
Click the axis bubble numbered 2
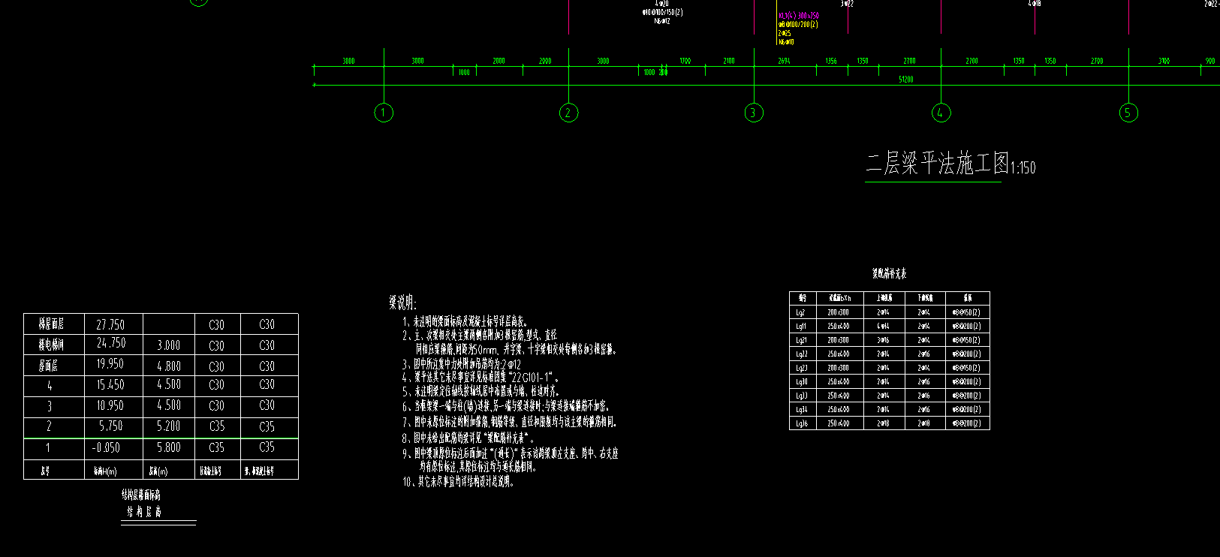point(568,113)
